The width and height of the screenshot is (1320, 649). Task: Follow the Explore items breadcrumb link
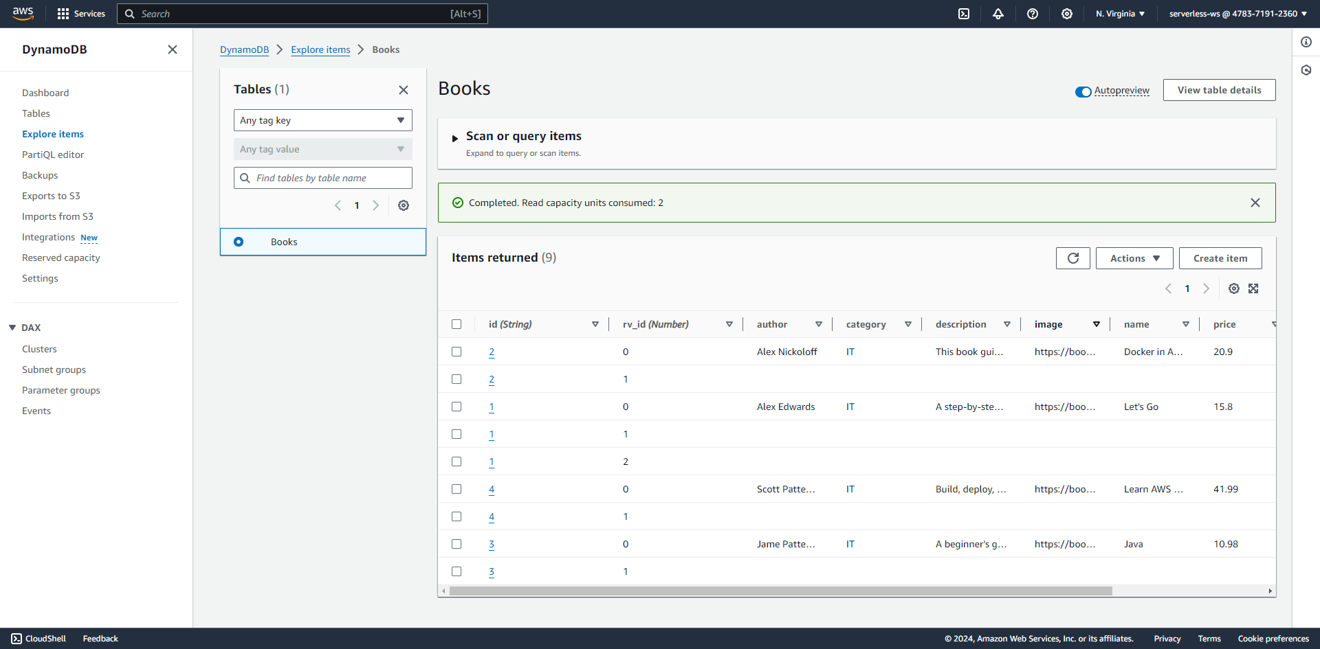320,49
